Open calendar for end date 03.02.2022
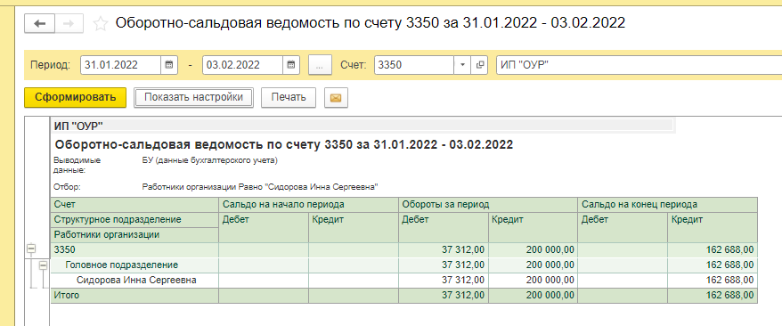 [291, 65]
